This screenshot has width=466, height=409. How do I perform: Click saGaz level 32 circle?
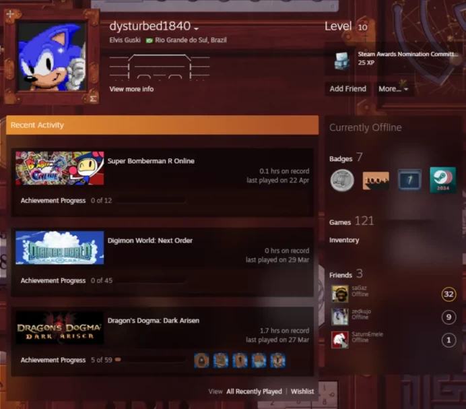[x=448, y=294]
